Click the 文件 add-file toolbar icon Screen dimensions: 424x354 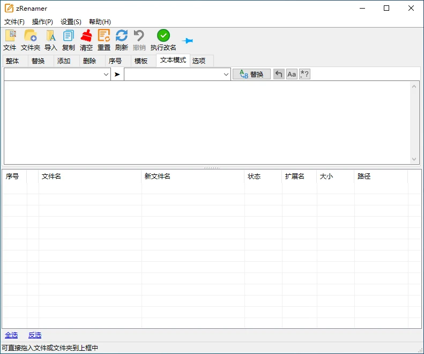tap(10, 36)
